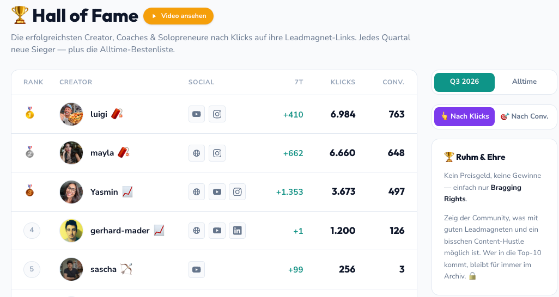Click the Hall of Fame title
This screenshot has width=559, height=297.
(85, 16)
